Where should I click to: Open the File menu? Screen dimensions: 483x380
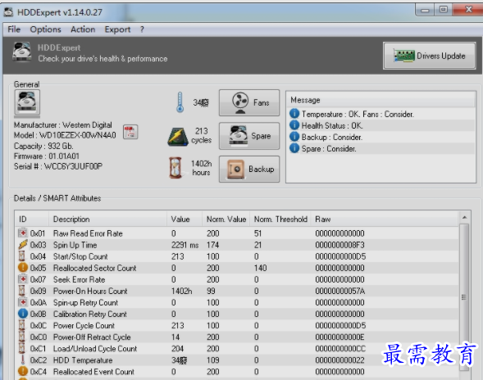pos(14,29)
